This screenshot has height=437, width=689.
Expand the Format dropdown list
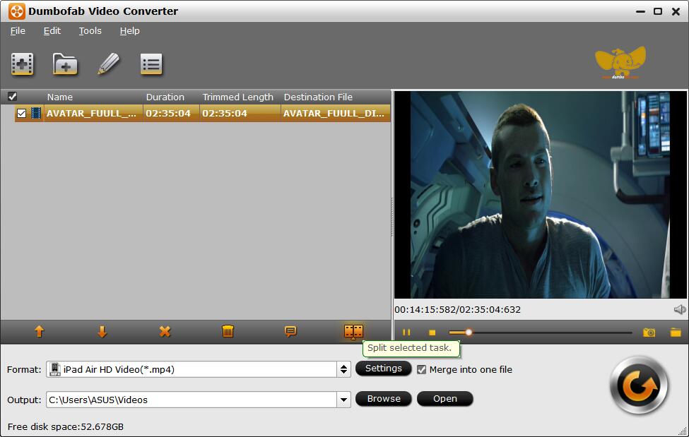pyautogui.click(x=343, y=369)
